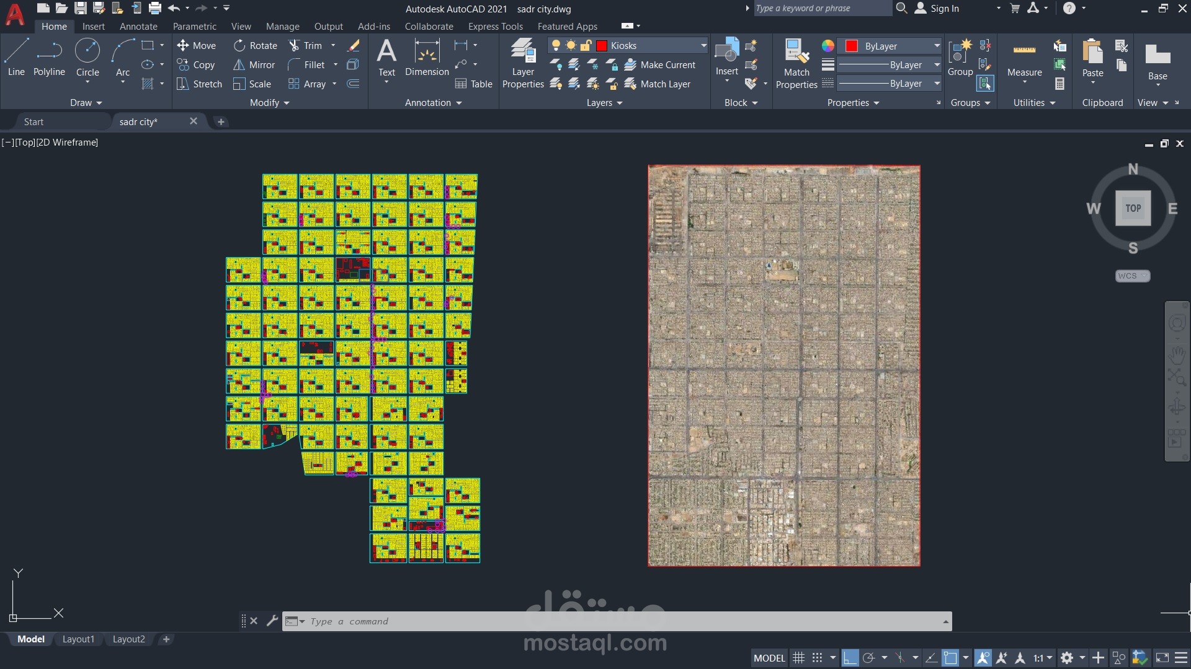Click Make Current layer button

coord(659,64)
